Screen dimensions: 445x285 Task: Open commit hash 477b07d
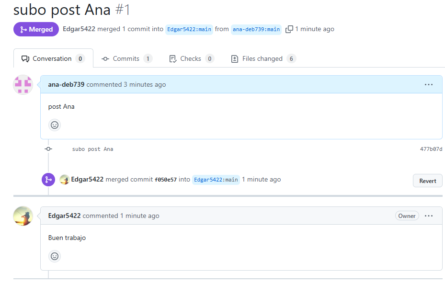431,149
